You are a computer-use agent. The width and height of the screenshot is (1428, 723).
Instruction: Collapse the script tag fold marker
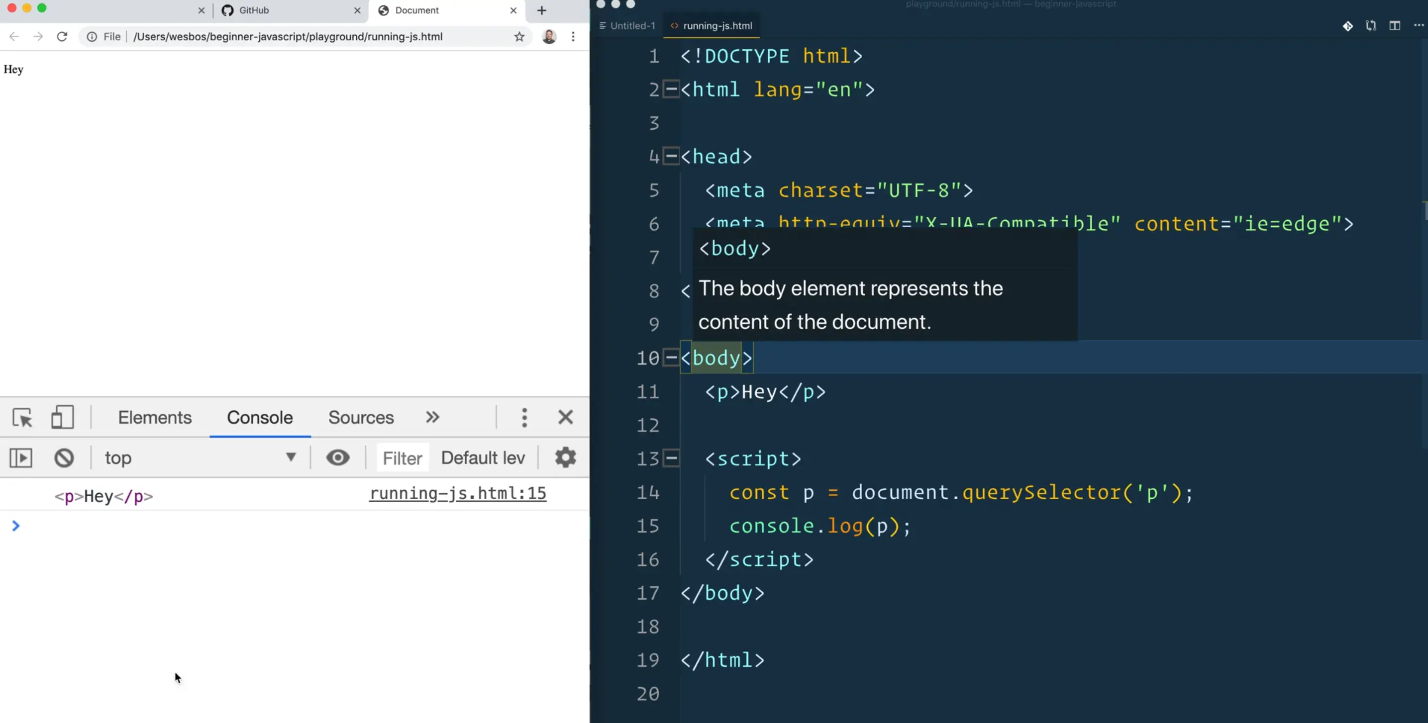(671, 458)
